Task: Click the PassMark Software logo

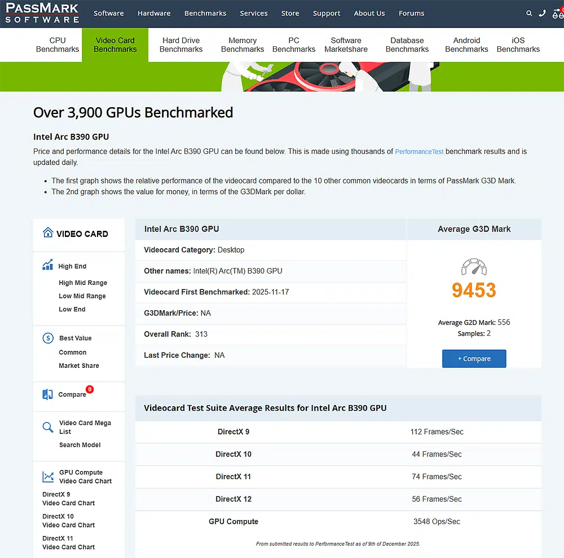Action: coord(42,13)
